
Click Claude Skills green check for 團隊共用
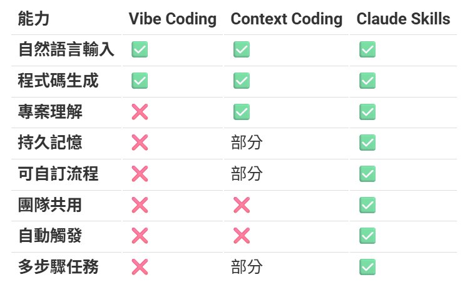click(x=367, y=204)
